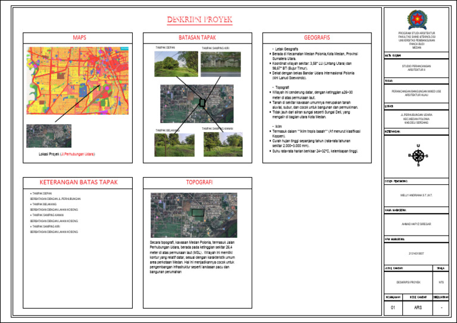Select the DESKRIPSI PROYEK page title
The width and height of the screenshot is (457, 323).
click(200, 20)
